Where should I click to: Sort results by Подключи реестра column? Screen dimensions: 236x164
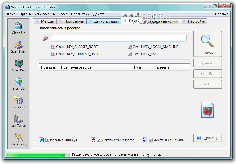coord(96,67)
